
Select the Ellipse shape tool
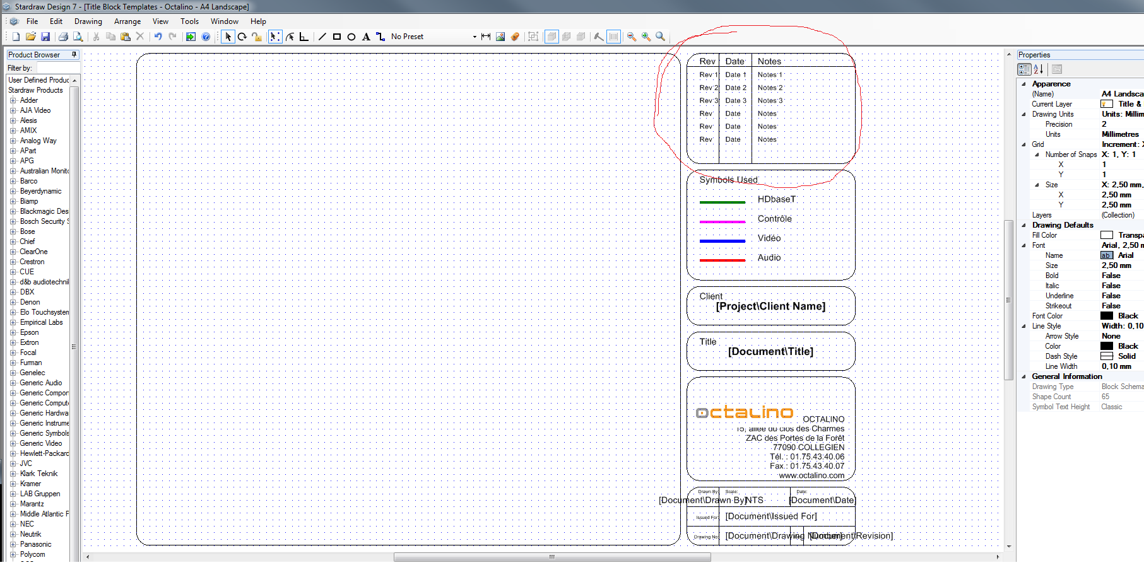[351, 37]
